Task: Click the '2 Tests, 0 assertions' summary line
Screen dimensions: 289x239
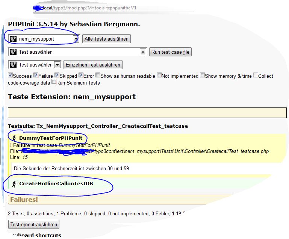Action: (97, 213)
